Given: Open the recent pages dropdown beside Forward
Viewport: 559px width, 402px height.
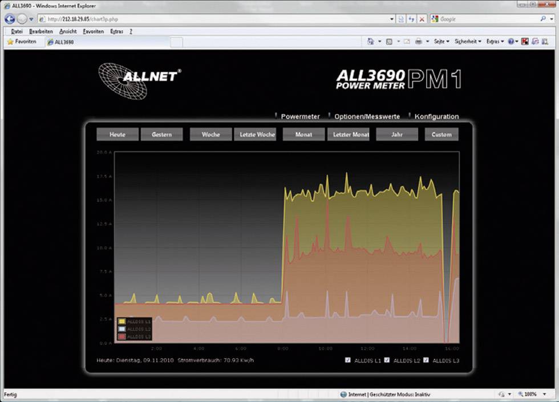Looking at the screenshot, I should (x=31, y=19).
